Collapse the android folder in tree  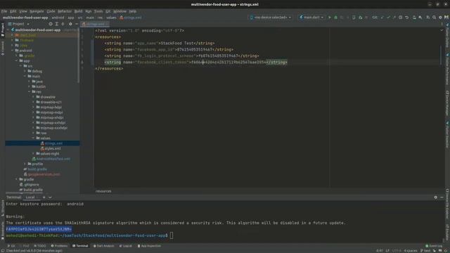pos(13,51)
